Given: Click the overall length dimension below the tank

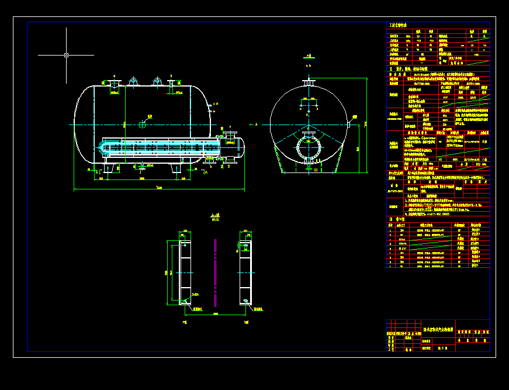Looking at the screenshot, I should coord(159,188).
